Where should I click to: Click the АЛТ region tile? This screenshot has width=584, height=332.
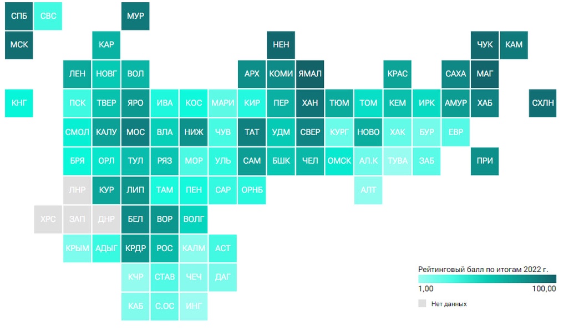pos(368,190)
